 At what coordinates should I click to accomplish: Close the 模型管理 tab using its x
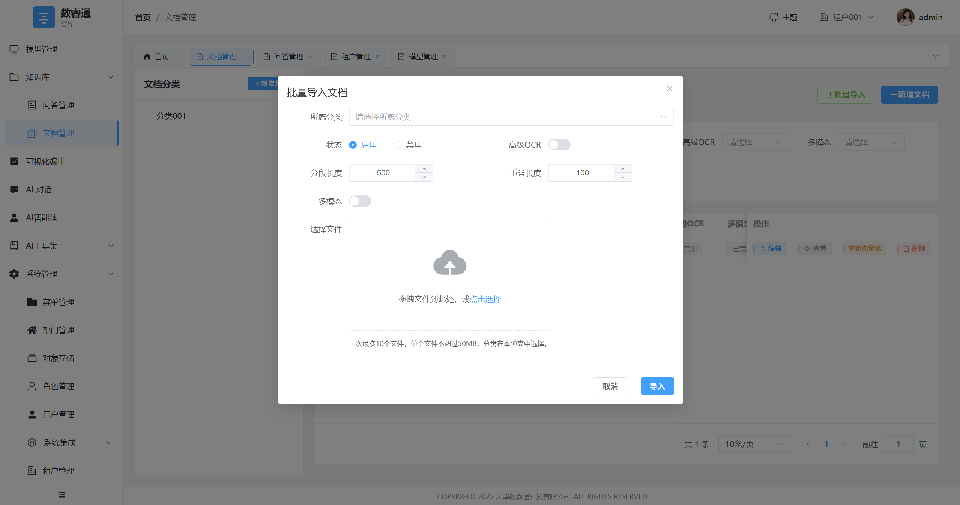[445, 57]
